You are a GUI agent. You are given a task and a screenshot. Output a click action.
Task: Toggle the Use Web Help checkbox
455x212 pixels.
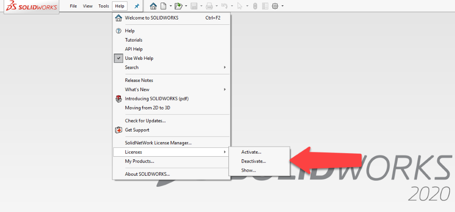pos(118,58)
